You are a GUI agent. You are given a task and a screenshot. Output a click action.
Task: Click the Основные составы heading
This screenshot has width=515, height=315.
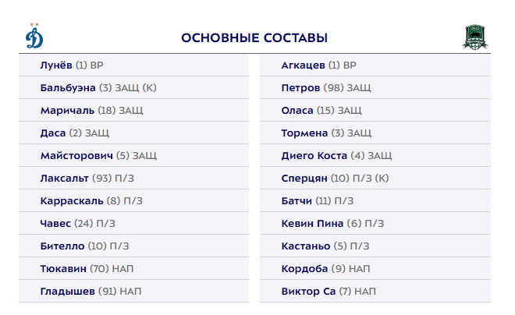pyautogui.click(x=254, y=38)
